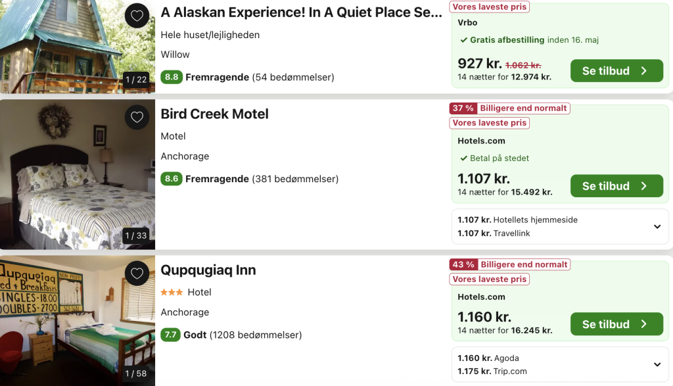Toggle the heart on Qupqugiaq Inn photo

click(x=137, y=273)
